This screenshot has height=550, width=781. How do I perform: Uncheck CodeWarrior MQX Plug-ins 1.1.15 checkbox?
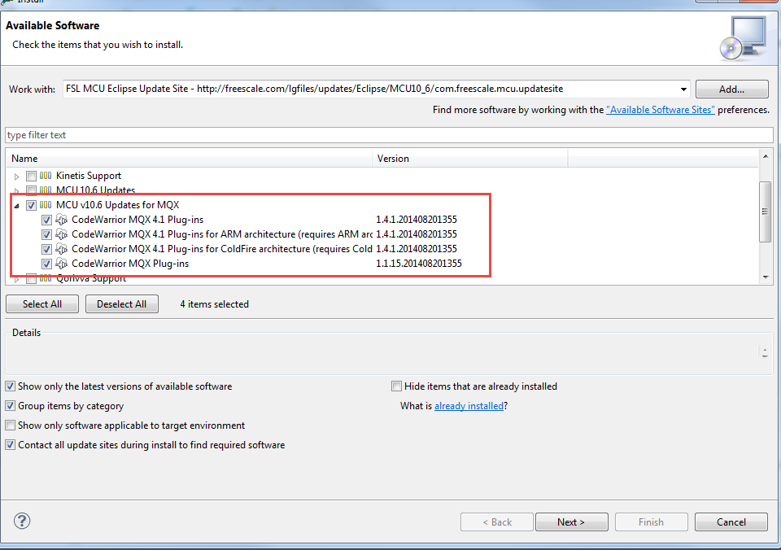(47, 264)
